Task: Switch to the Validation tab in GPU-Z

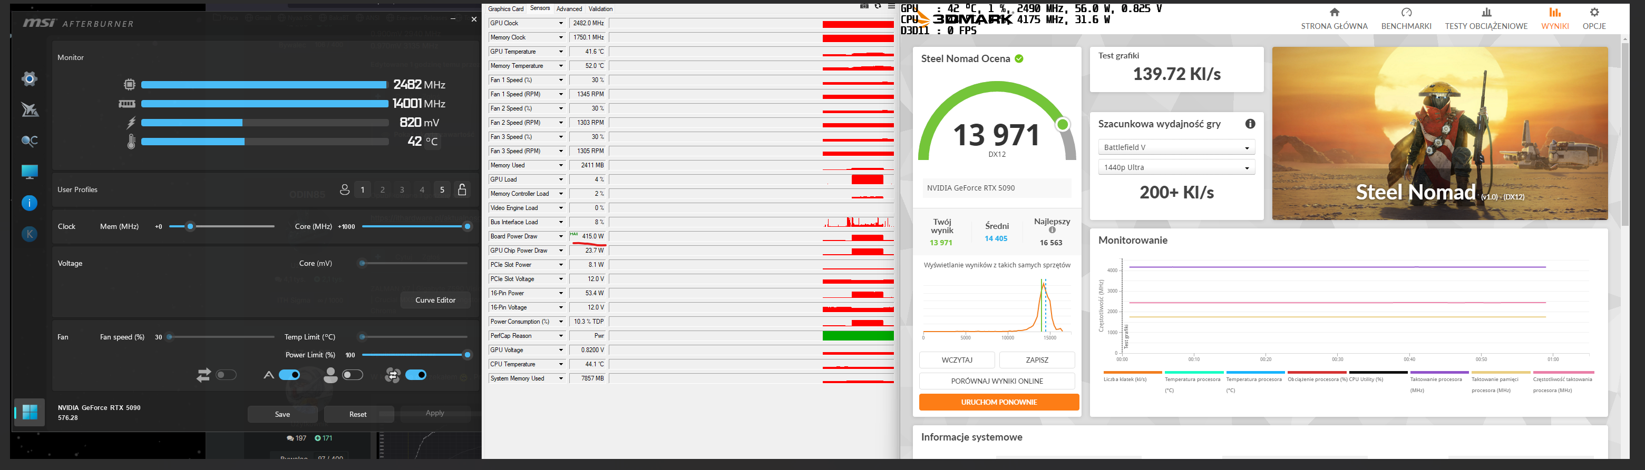Action: coord(600,9)
